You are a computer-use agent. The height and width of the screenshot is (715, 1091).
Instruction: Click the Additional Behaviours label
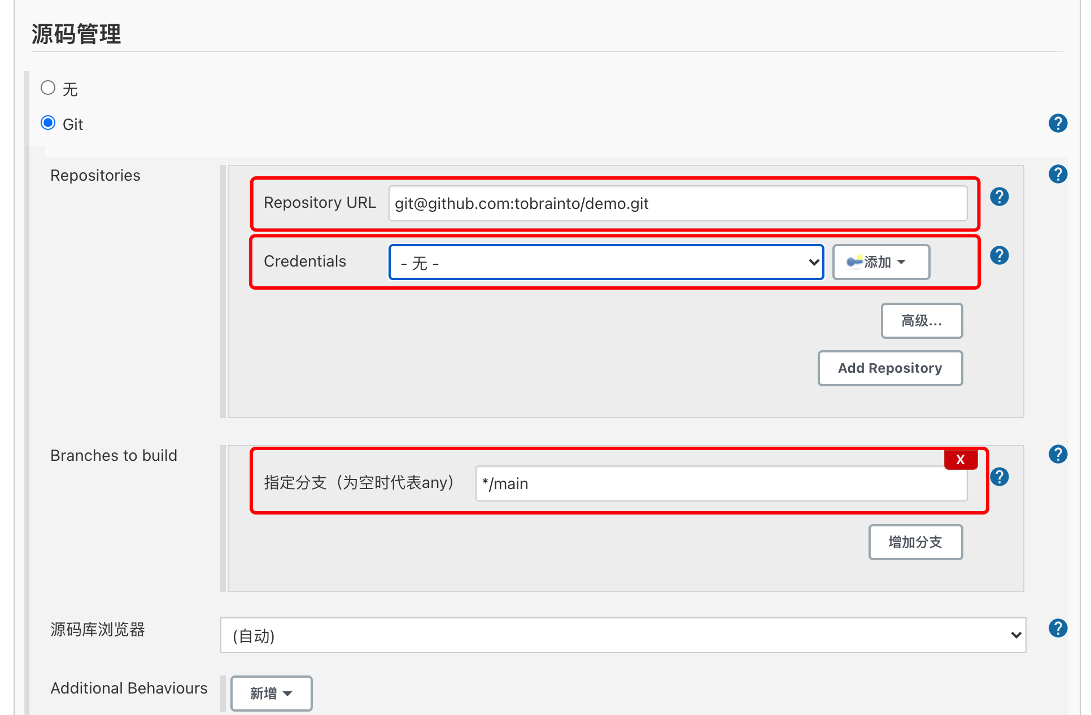129,688
